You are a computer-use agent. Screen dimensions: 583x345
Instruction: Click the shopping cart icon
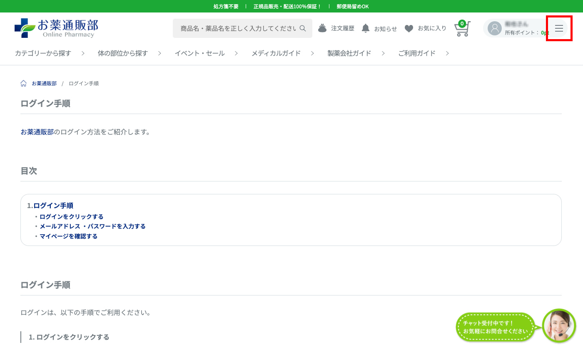(x=462, y=30)
